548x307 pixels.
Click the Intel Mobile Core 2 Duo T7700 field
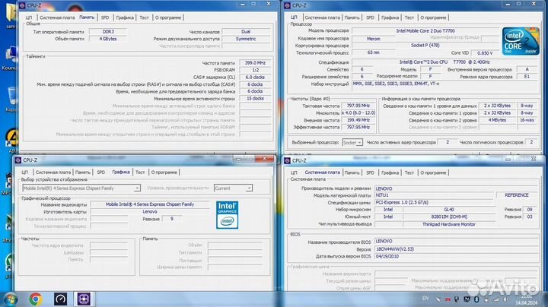pyautogui.click(x=425, y=30)
